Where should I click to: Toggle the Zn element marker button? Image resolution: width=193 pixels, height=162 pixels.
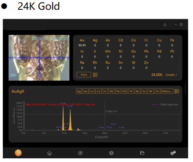[157, 91]
